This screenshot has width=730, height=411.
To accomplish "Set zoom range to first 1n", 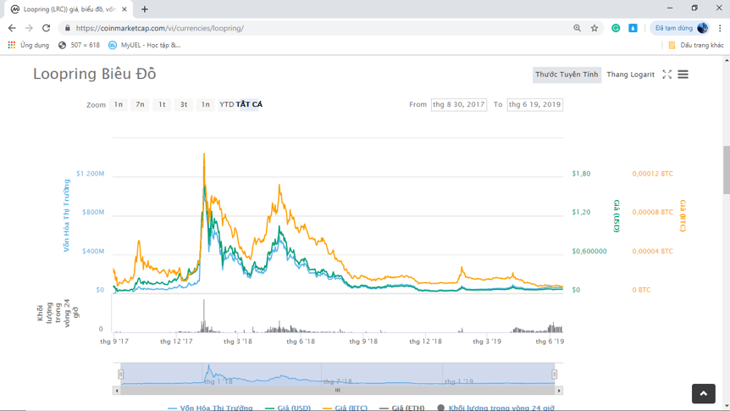I will coord(119,104).
